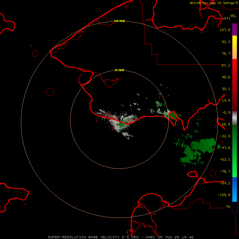Click the -47.6 scale value
Image resolution: width=239 pixels, height=239 pixels.
[225, 148]
